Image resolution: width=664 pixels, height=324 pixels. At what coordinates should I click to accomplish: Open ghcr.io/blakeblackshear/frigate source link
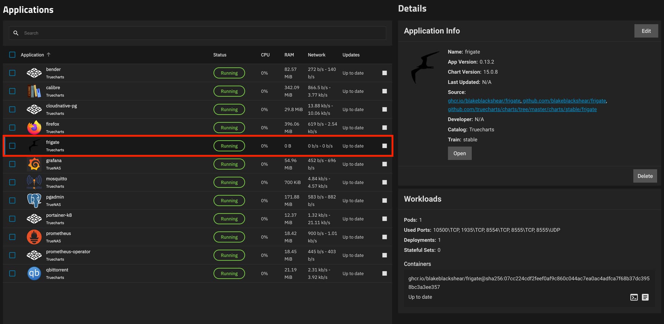click(x=484, y=101)
